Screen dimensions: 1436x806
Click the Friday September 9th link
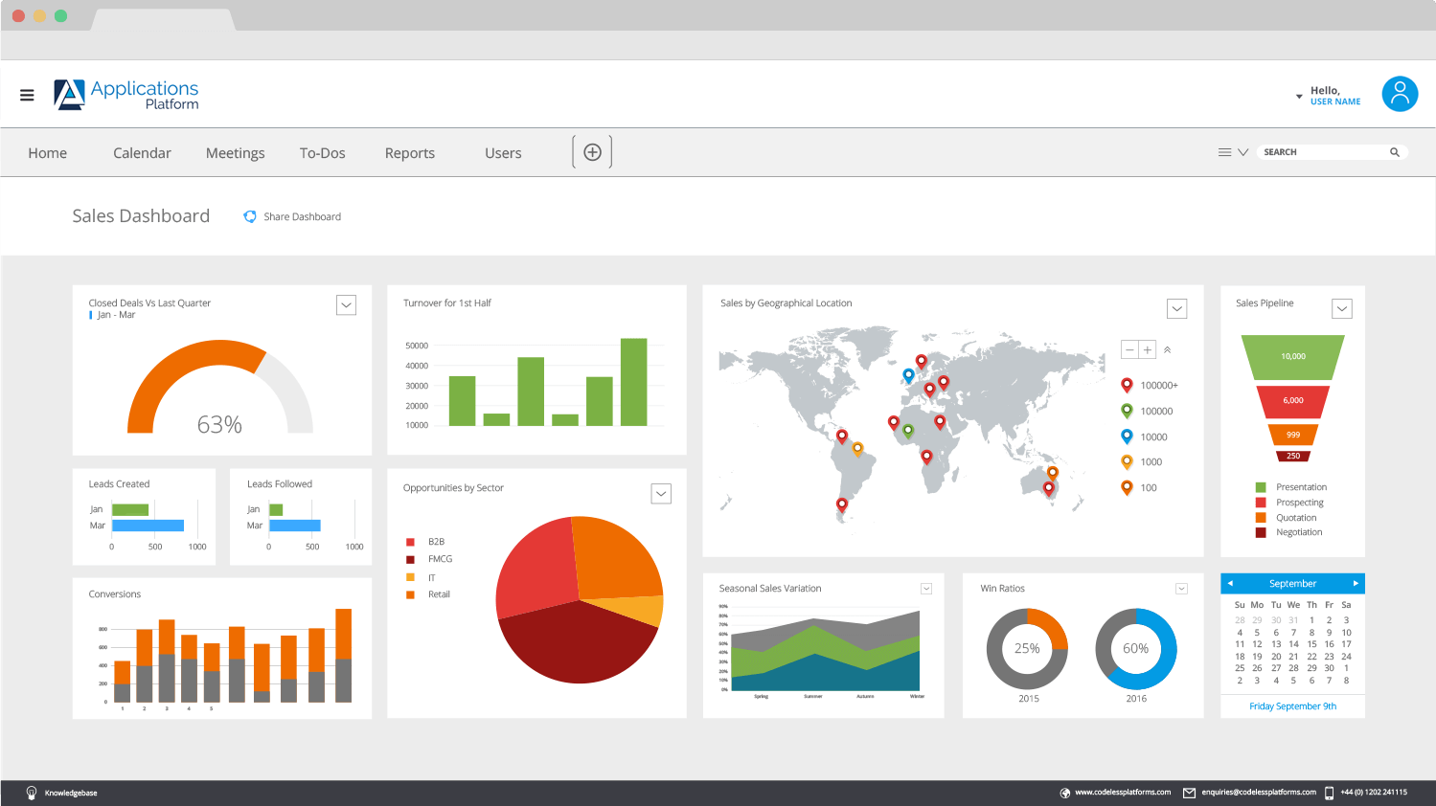(x=1293, y=706)
